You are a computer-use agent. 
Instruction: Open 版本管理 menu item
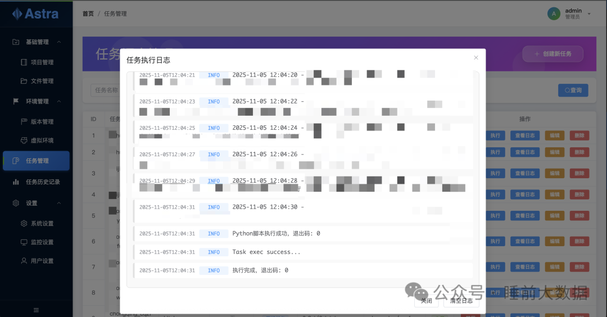[36, 121]
